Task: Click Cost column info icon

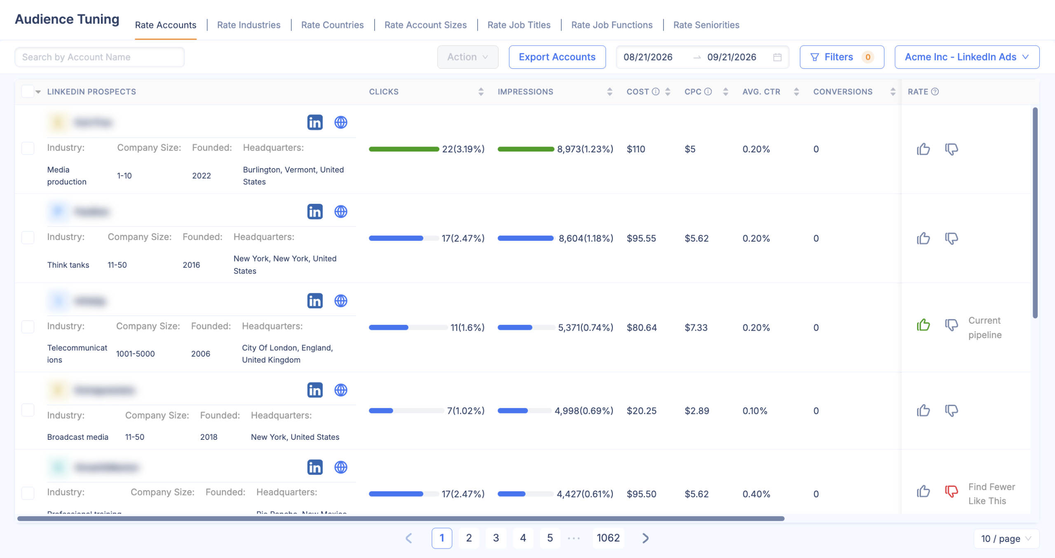Action: click(656, 92)
